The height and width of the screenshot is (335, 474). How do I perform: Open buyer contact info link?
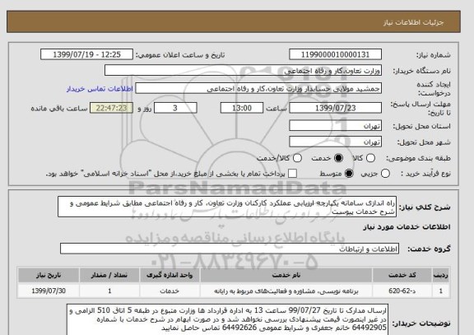tap(100, 89)
